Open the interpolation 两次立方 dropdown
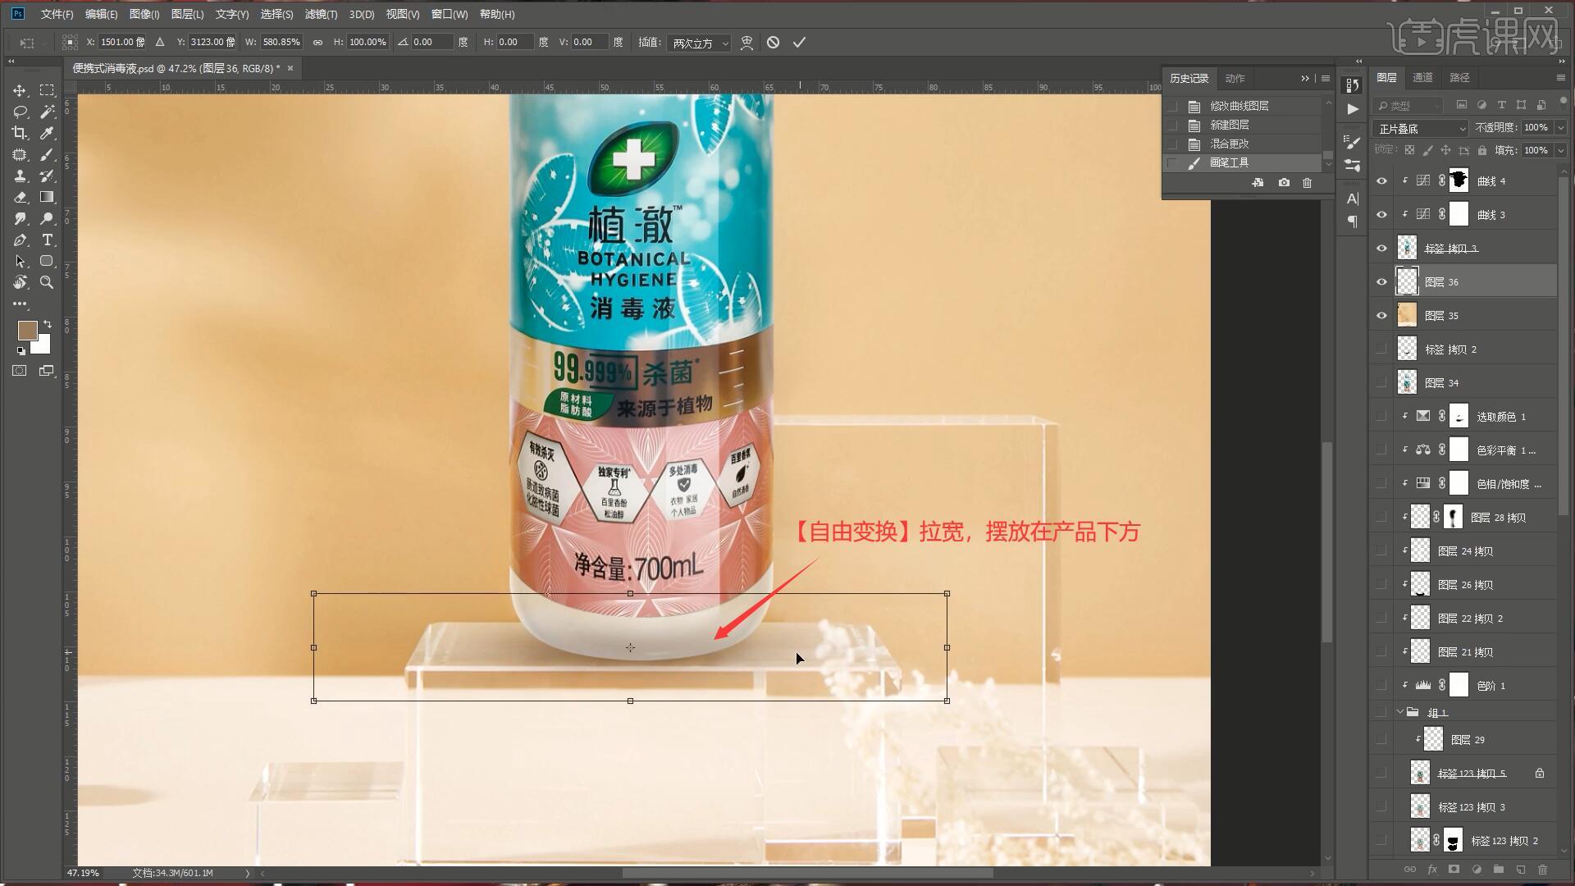1575x886 pixels. coord(699,43)
